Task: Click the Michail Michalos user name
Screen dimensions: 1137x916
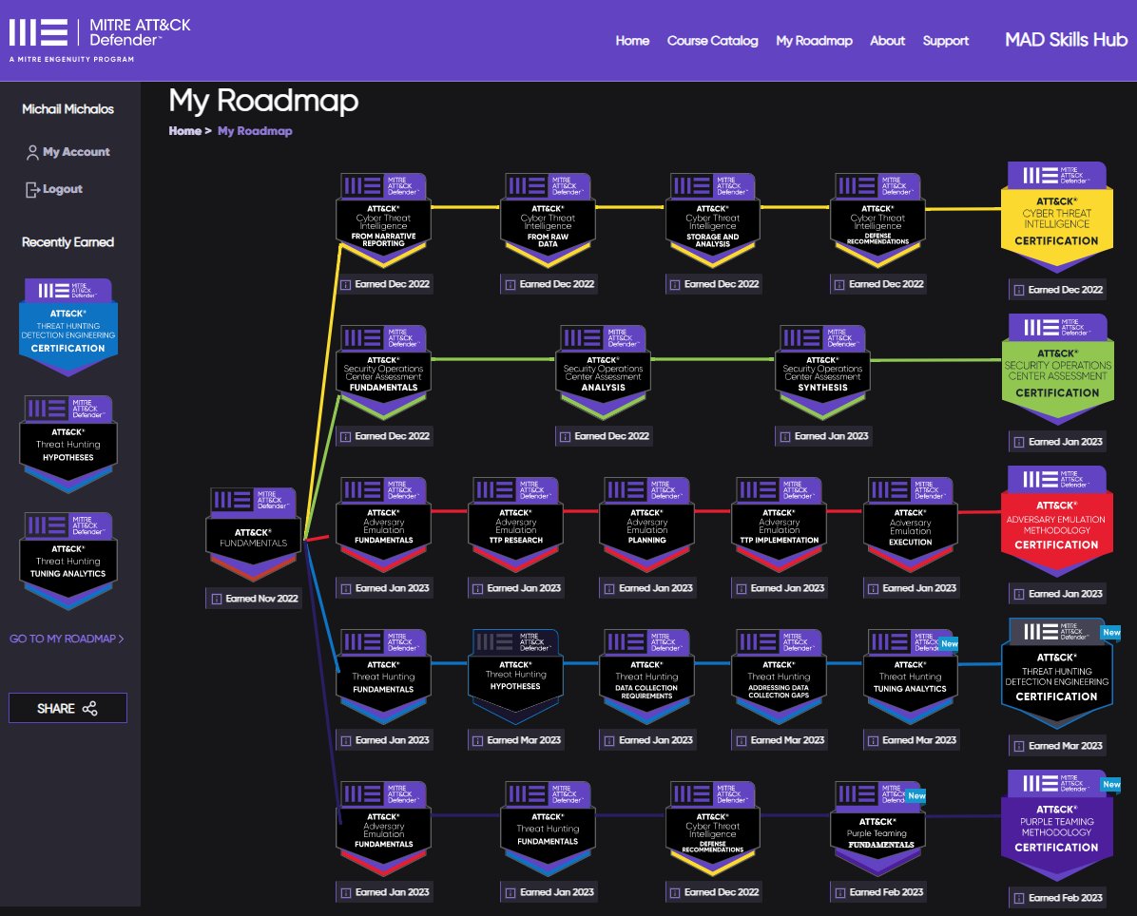Action: (67, 108)
